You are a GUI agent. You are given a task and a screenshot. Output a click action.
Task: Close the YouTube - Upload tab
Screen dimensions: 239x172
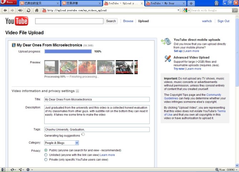(x=142, y=3)
